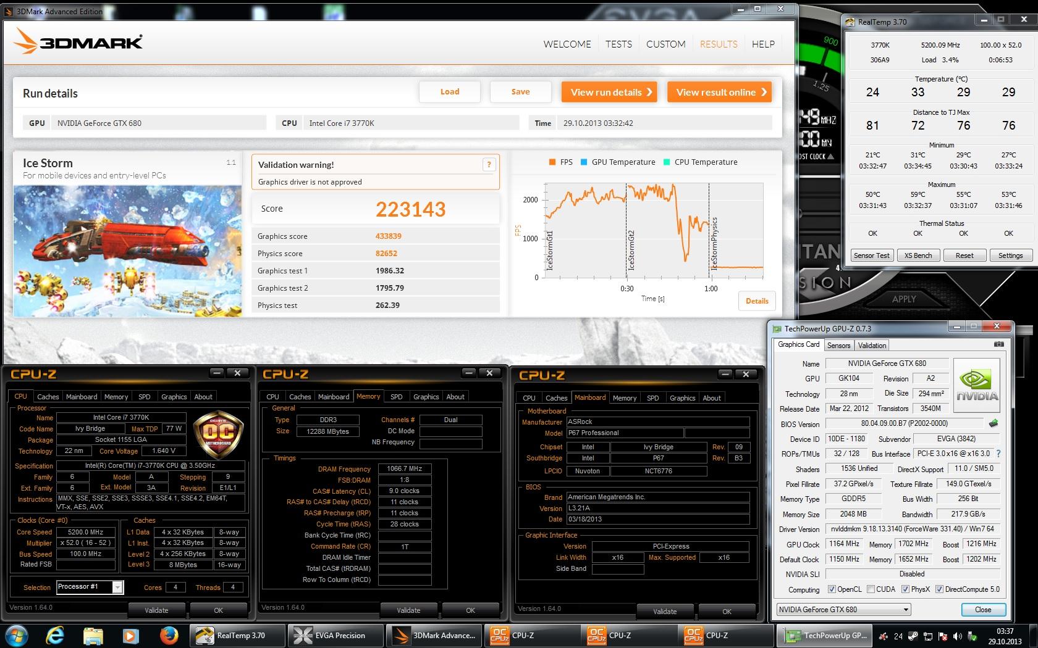Click the Save button in Run details
Viewport: 1038px width, 648px height.
pyautogui.click(x=520, y=92)
